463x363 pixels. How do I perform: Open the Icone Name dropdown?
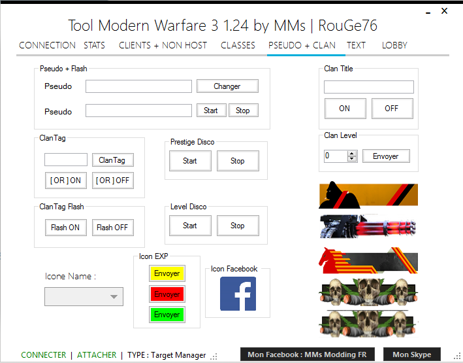(84, 296)
